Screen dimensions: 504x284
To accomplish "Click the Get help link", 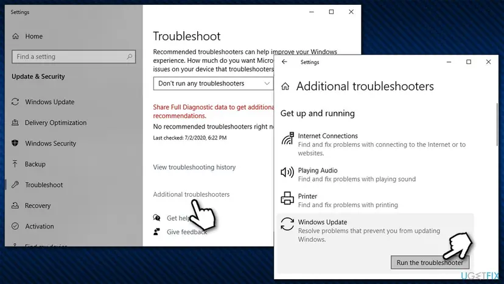I will [x=178, y=218].
